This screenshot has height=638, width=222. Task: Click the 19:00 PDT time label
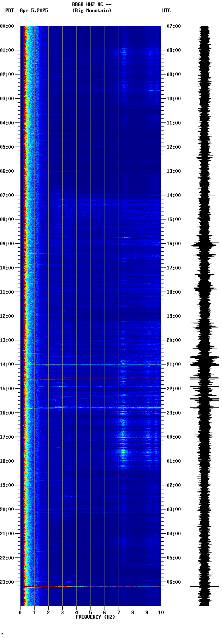(x=7, y=485)
